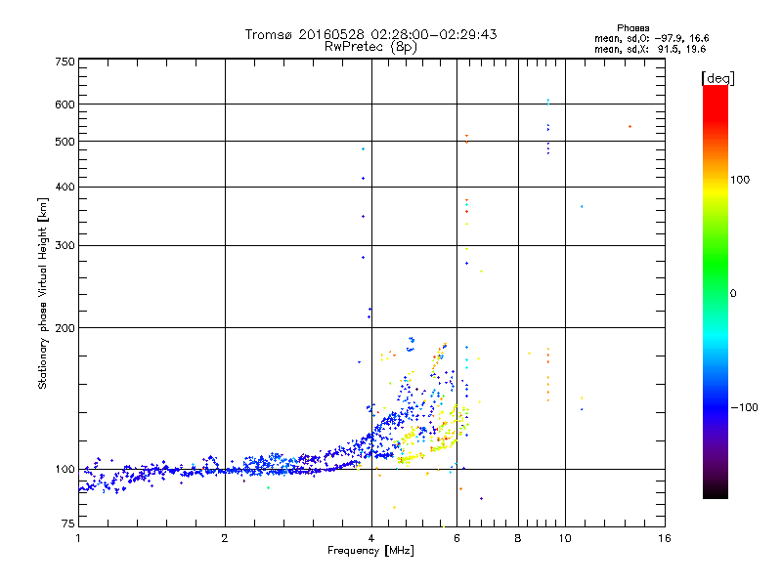Click the colorbar tick label '-100'
Screen dimensions: 782x586
tap(744, 407)
